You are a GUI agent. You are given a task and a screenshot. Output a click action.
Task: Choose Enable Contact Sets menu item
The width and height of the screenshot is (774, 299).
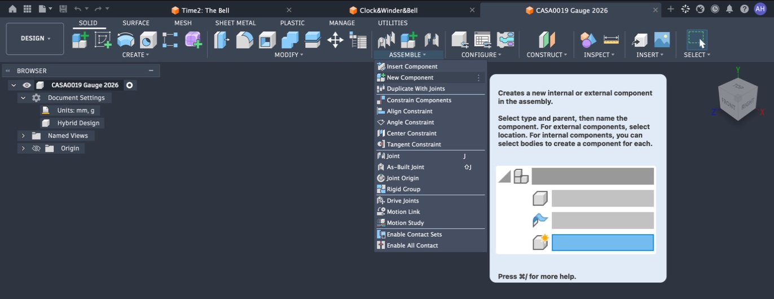(x=430, y=234)
